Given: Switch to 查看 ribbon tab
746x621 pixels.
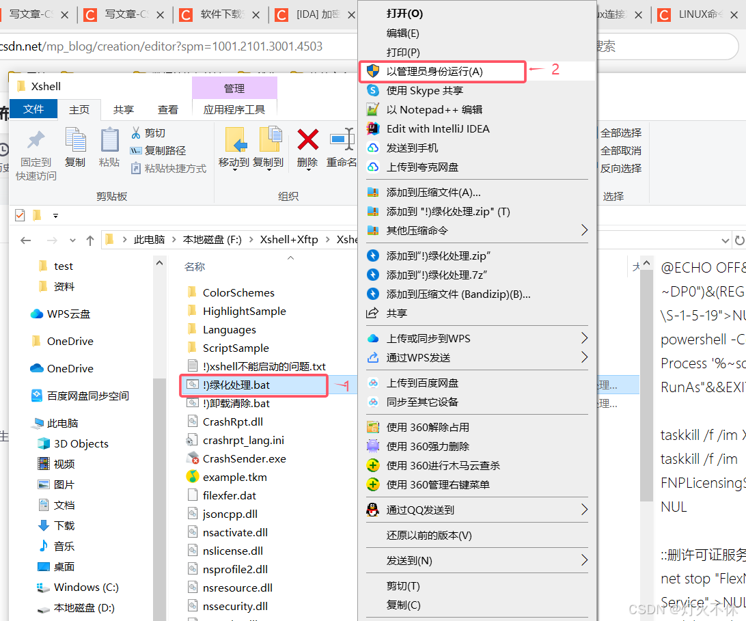Looking at the screenshot, I should [167, 109].
